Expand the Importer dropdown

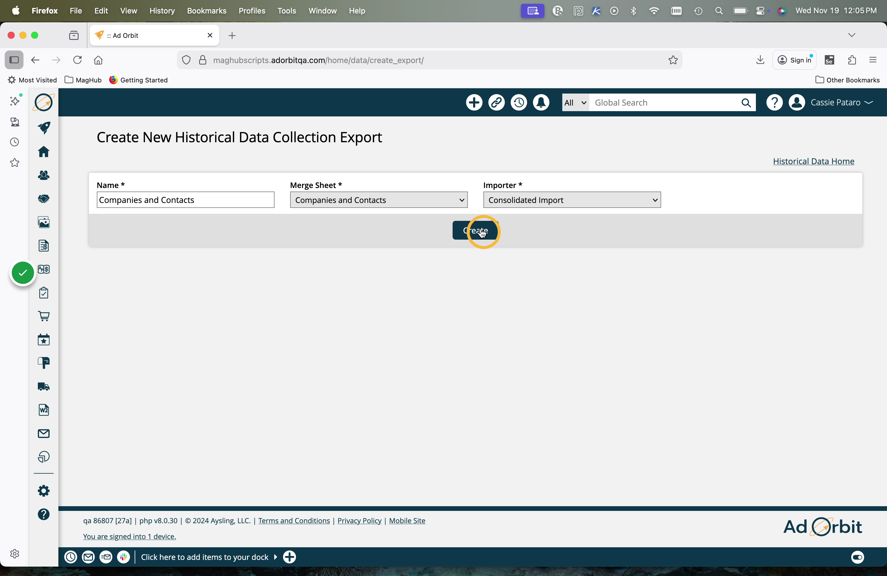[x=572, y=200]
